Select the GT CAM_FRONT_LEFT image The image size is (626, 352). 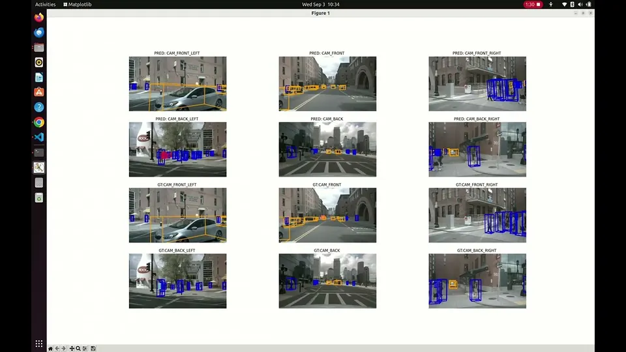coord(177,215)
